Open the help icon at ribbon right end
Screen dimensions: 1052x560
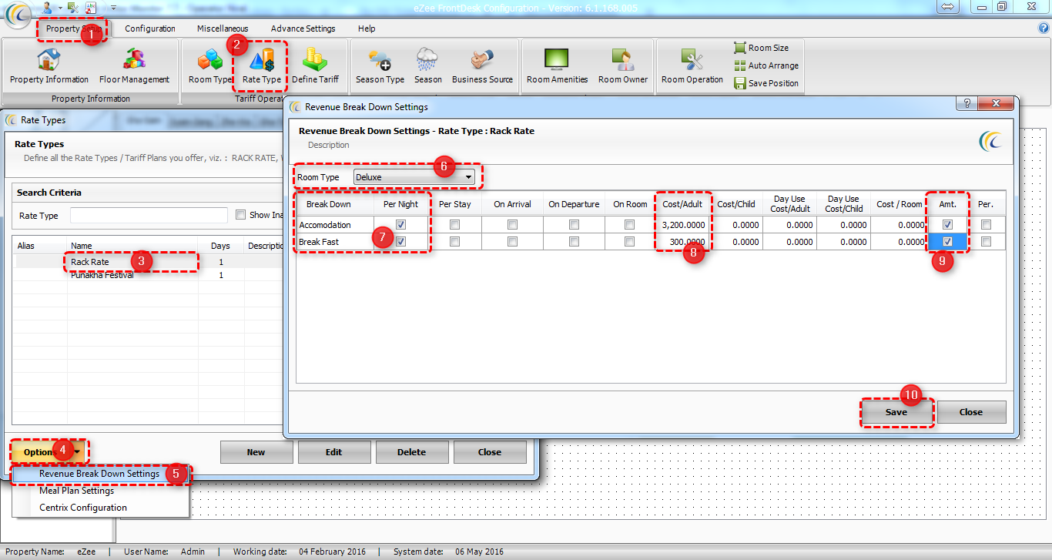[1044, 29]
